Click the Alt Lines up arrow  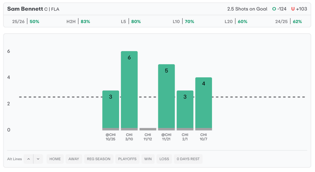(x=29, y=159)
